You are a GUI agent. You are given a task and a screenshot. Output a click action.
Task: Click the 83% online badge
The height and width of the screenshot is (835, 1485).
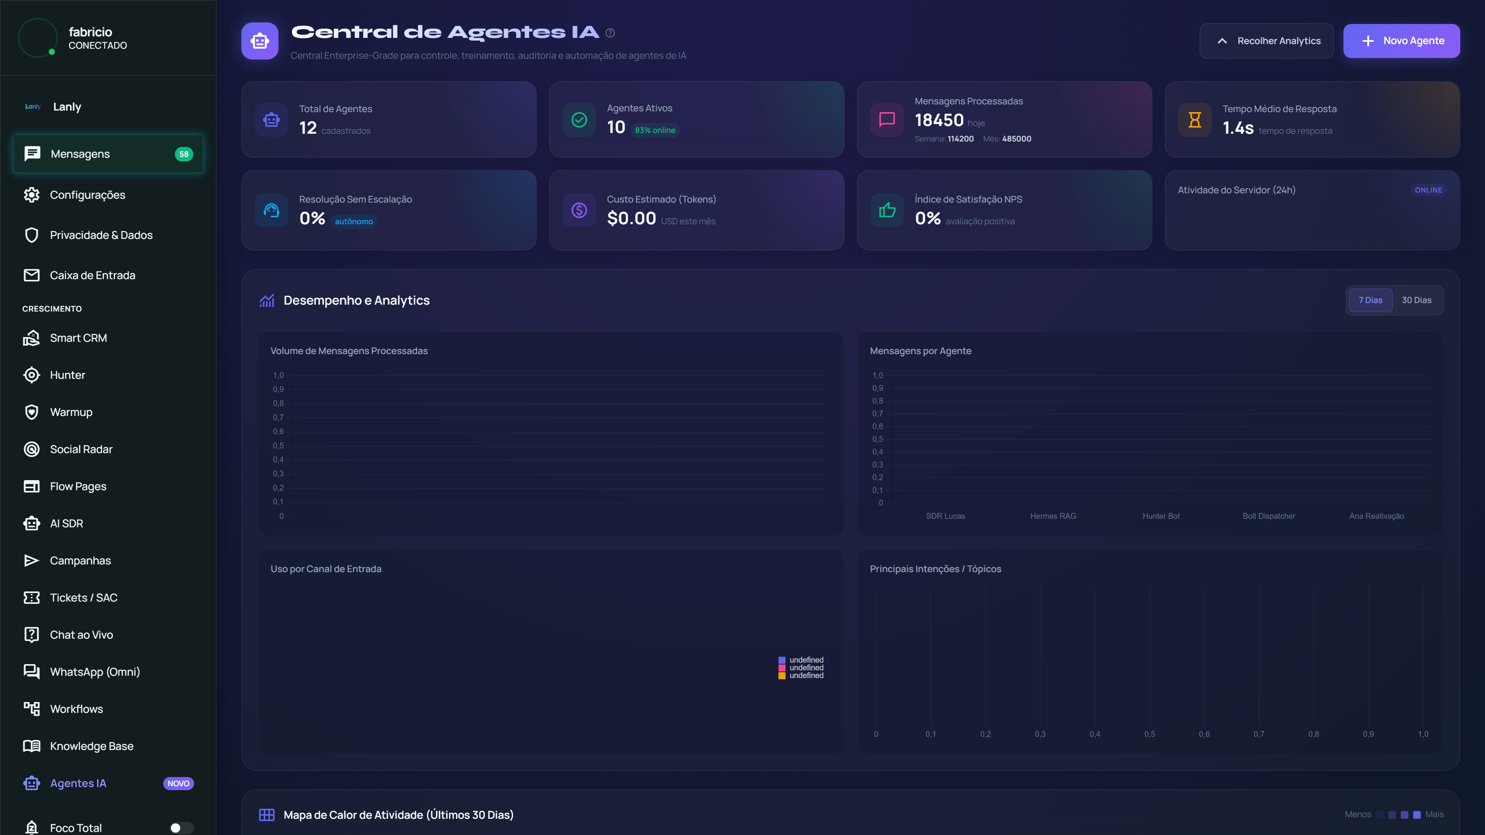pyautogui.click(x=655, y=130)
